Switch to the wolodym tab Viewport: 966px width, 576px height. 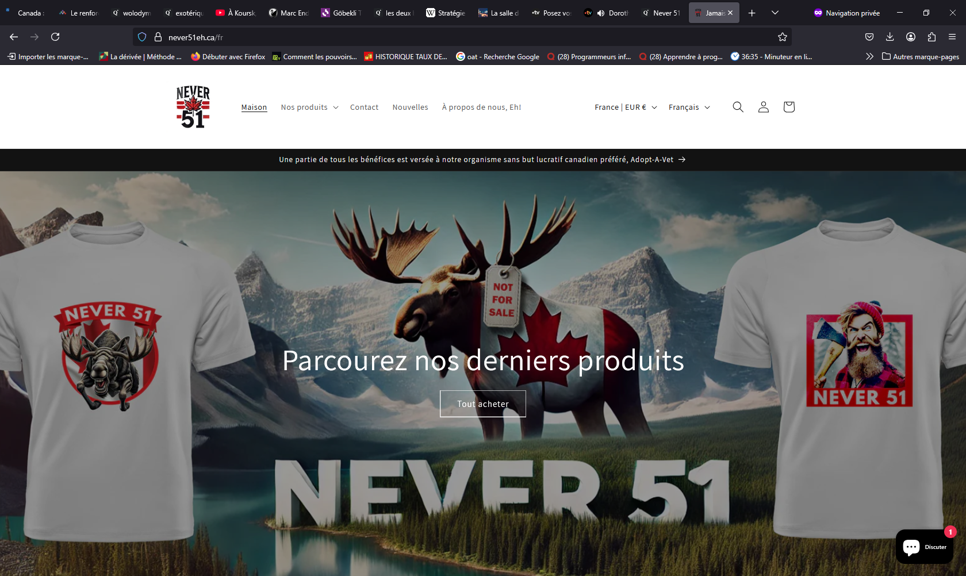[x=131, y=13]
